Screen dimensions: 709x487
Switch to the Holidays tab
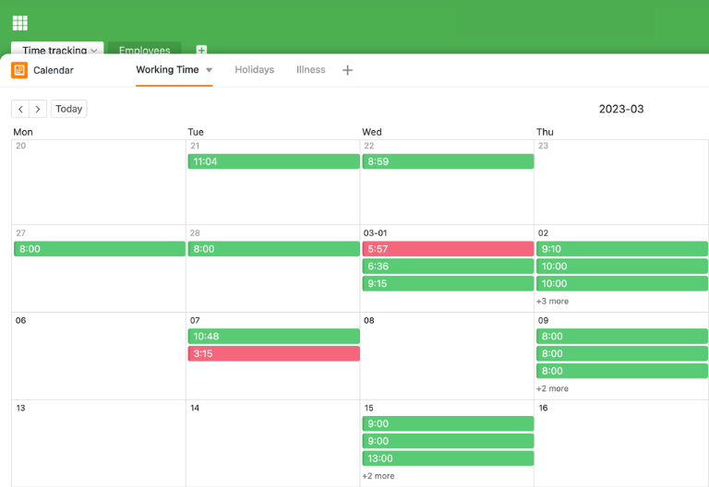(x=254, y=70)
